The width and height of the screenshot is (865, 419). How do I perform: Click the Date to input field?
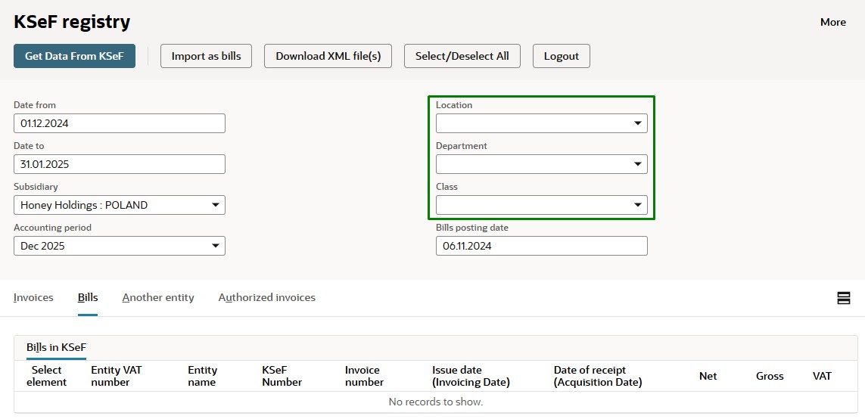120,164
